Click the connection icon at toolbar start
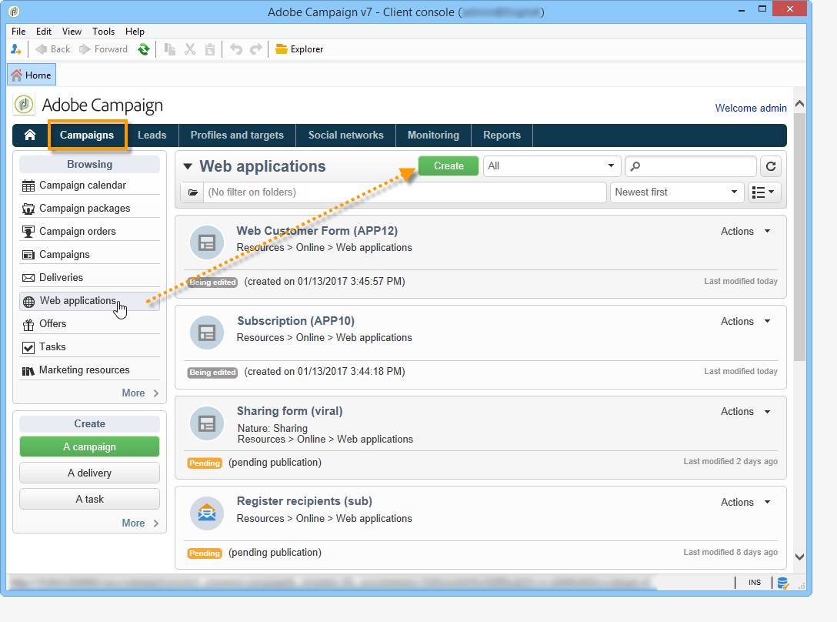The width and height of the screenshot is (837, 622). tap(16, 49)
